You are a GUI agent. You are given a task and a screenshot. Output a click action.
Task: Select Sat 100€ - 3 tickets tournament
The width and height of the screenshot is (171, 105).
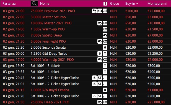click(x=45, y=66)
